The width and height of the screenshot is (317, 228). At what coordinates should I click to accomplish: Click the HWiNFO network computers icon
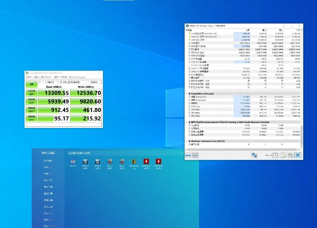pyautogui.click(x=254, y=155)
